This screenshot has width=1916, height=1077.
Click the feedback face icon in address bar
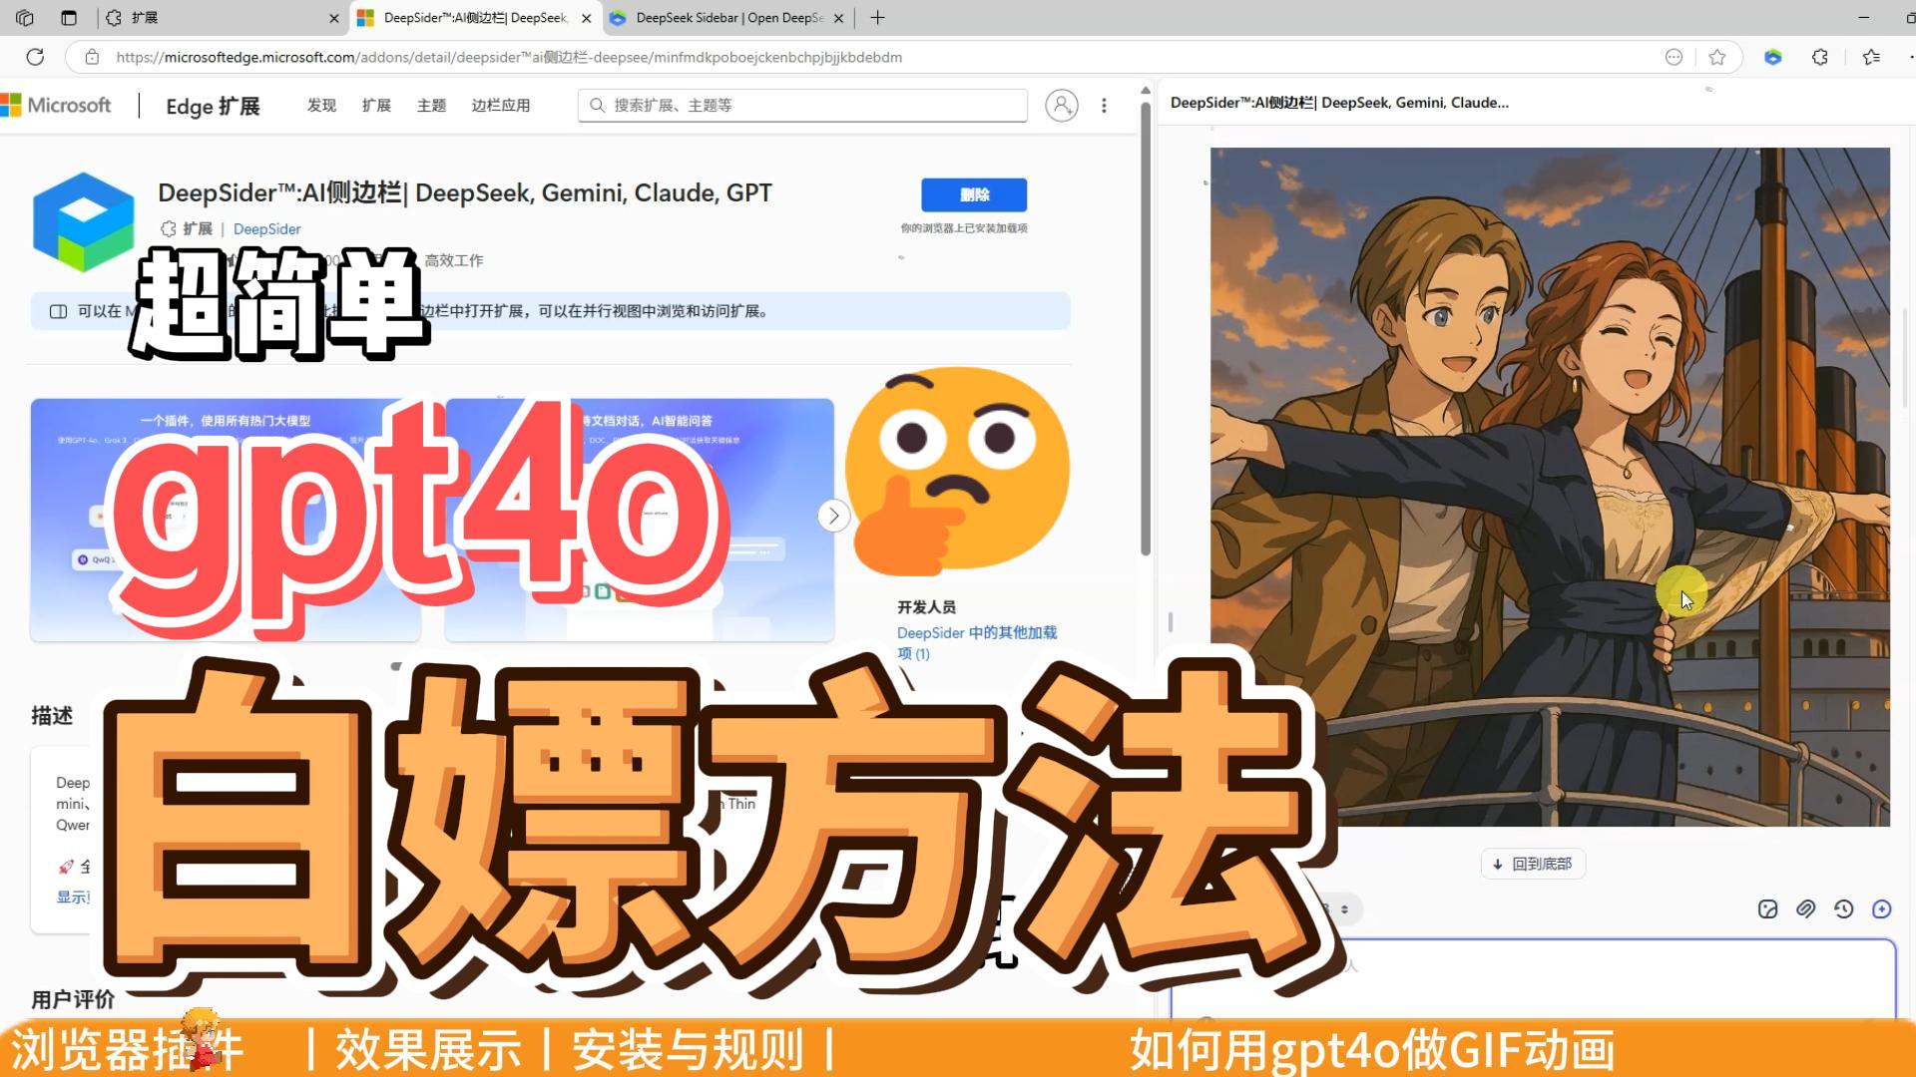click(x=1674, y=57)
